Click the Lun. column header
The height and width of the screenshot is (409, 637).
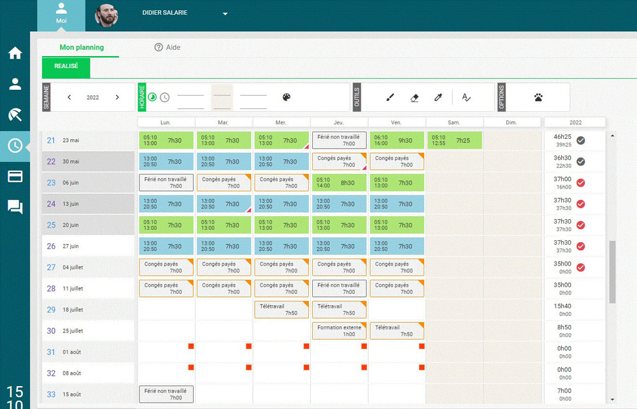166,122
